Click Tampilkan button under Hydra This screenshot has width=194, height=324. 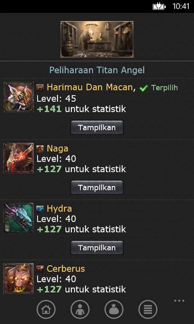coord(97,248)
